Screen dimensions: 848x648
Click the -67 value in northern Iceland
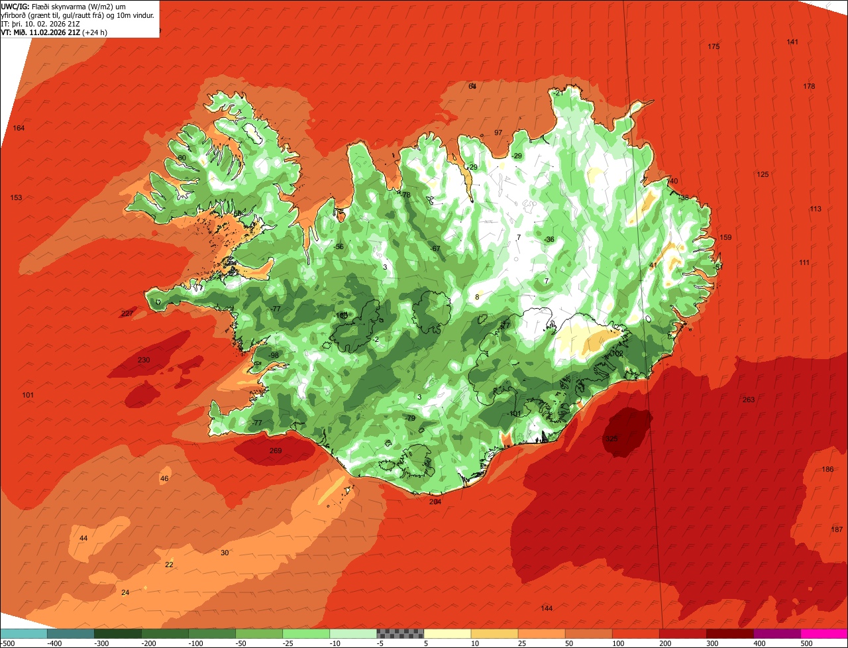435,249
